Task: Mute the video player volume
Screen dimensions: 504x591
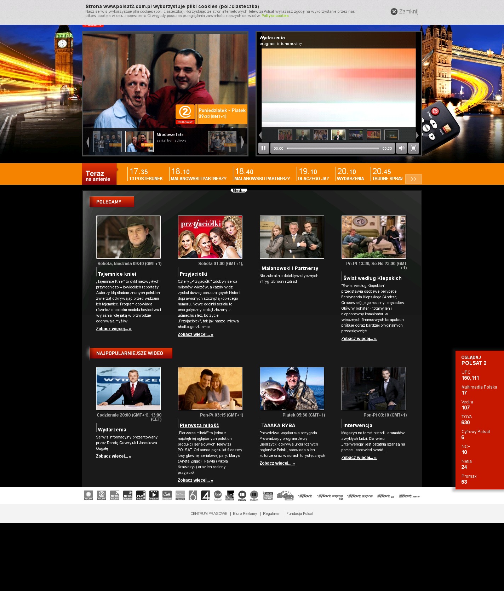Action: coord(401,148)
